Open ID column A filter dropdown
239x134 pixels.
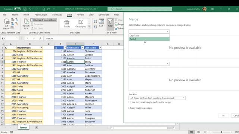point(15,48)
